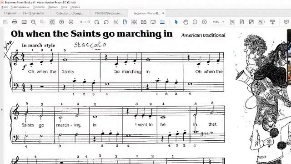Activate the Hand pan tool
291x164 pixels.
(186, 22)
